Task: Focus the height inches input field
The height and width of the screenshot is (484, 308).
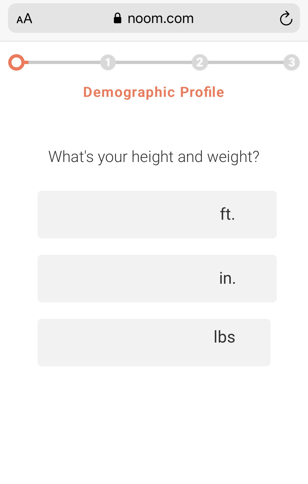Action: point(123,278)
